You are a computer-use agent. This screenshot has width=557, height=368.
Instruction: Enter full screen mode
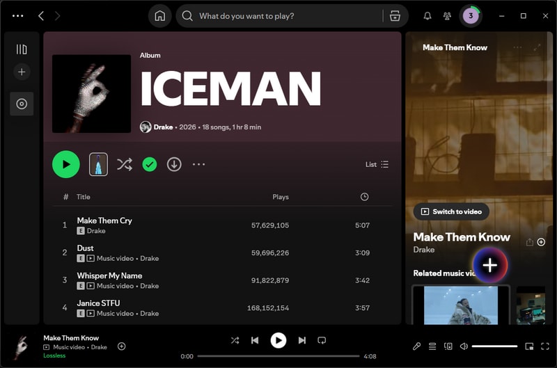point(545,346)
